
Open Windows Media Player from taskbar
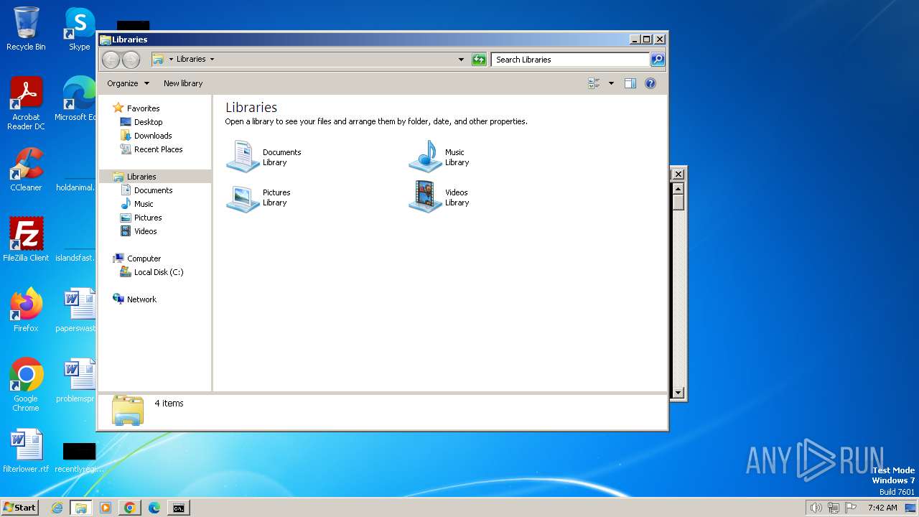pos(106,508)
